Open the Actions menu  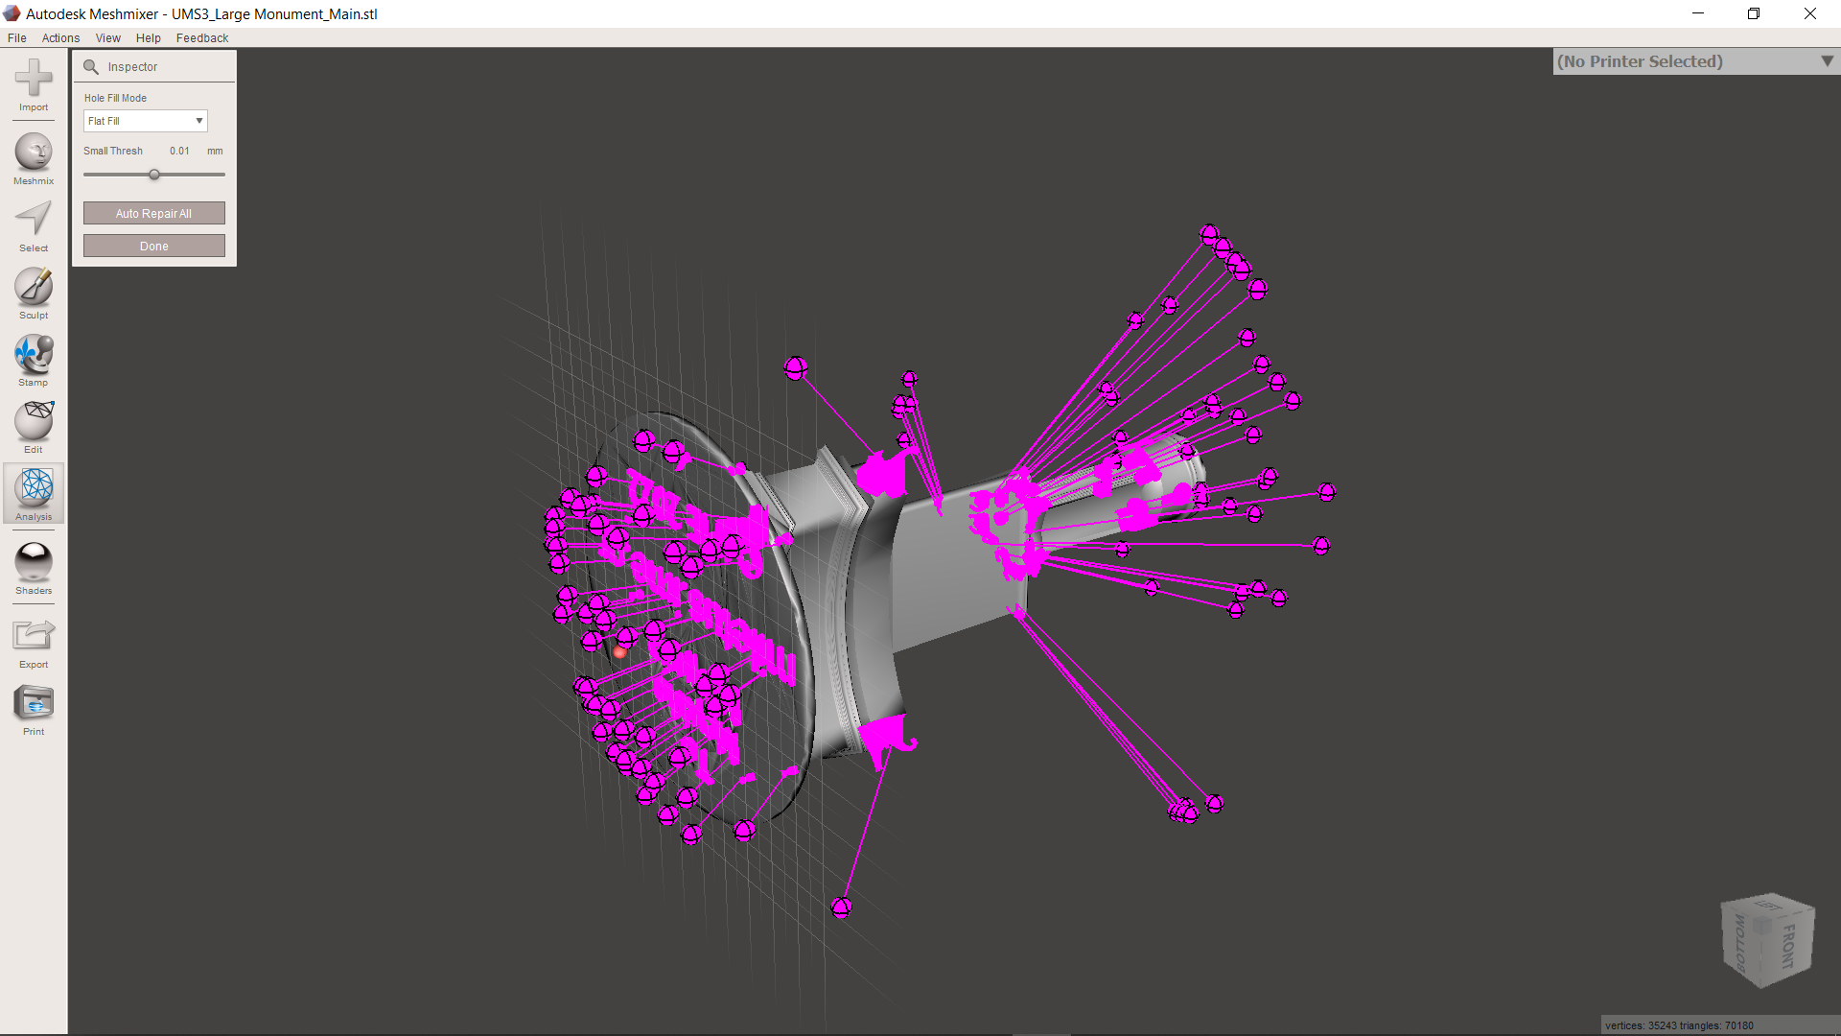pyautogui.click(x=60, y=38)
